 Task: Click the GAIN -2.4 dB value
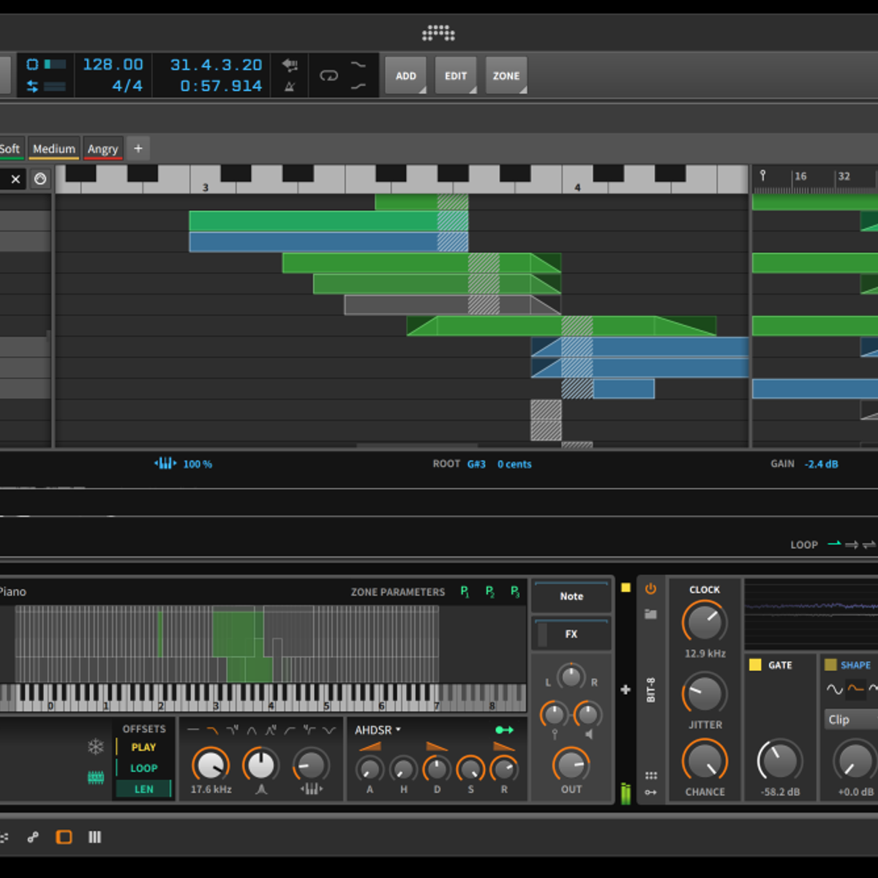[821, 464]
